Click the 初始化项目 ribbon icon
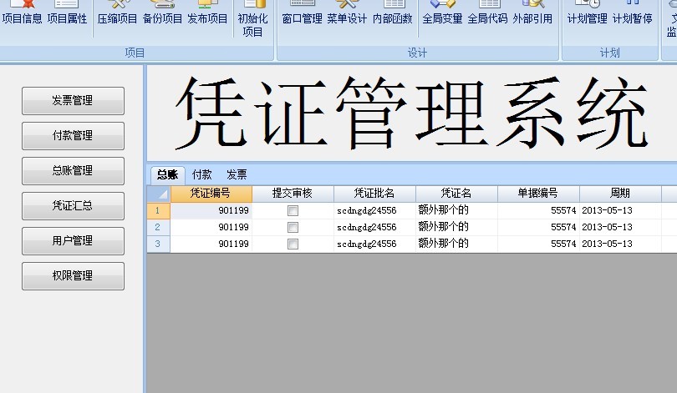677x393 pixels. [x=252, y=18]
